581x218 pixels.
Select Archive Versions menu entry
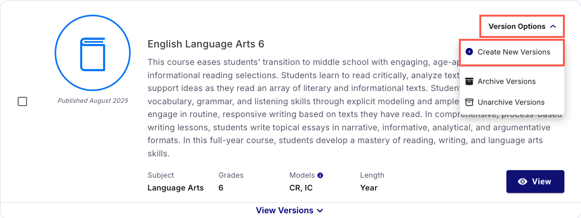tap(512, 81)
